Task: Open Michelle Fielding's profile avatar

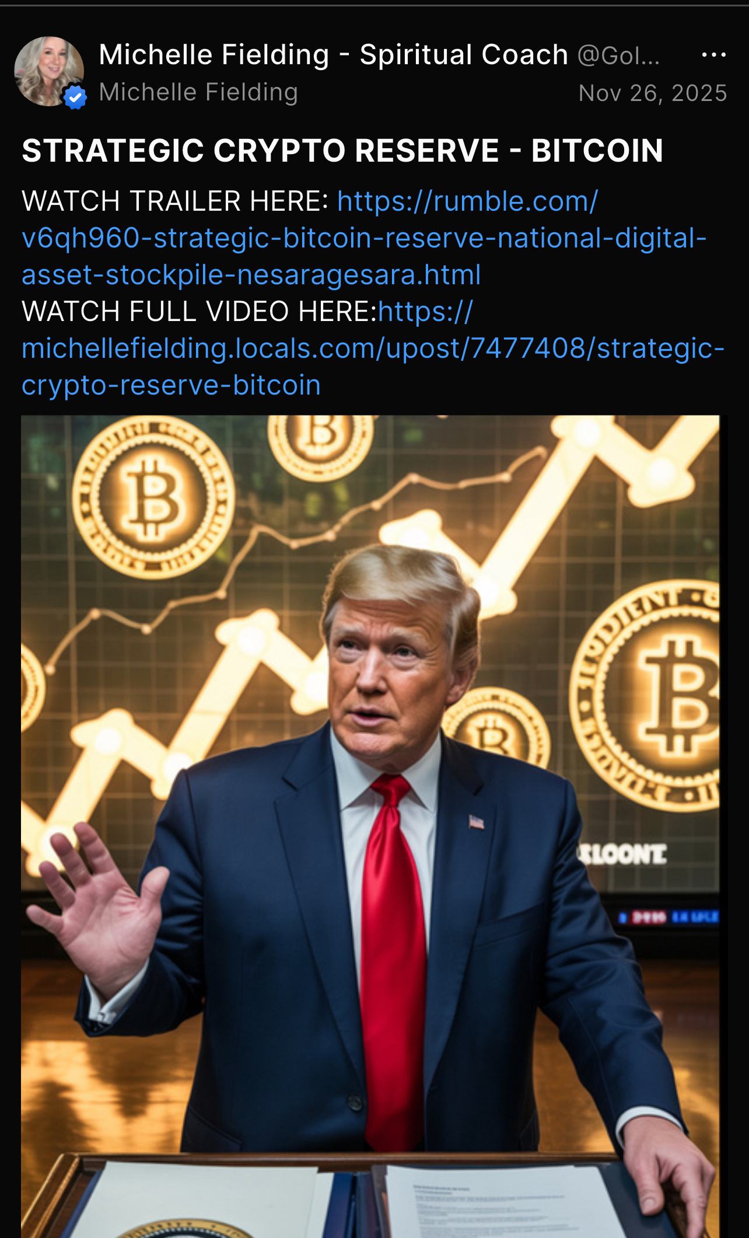Action: (x=49, y=71)
